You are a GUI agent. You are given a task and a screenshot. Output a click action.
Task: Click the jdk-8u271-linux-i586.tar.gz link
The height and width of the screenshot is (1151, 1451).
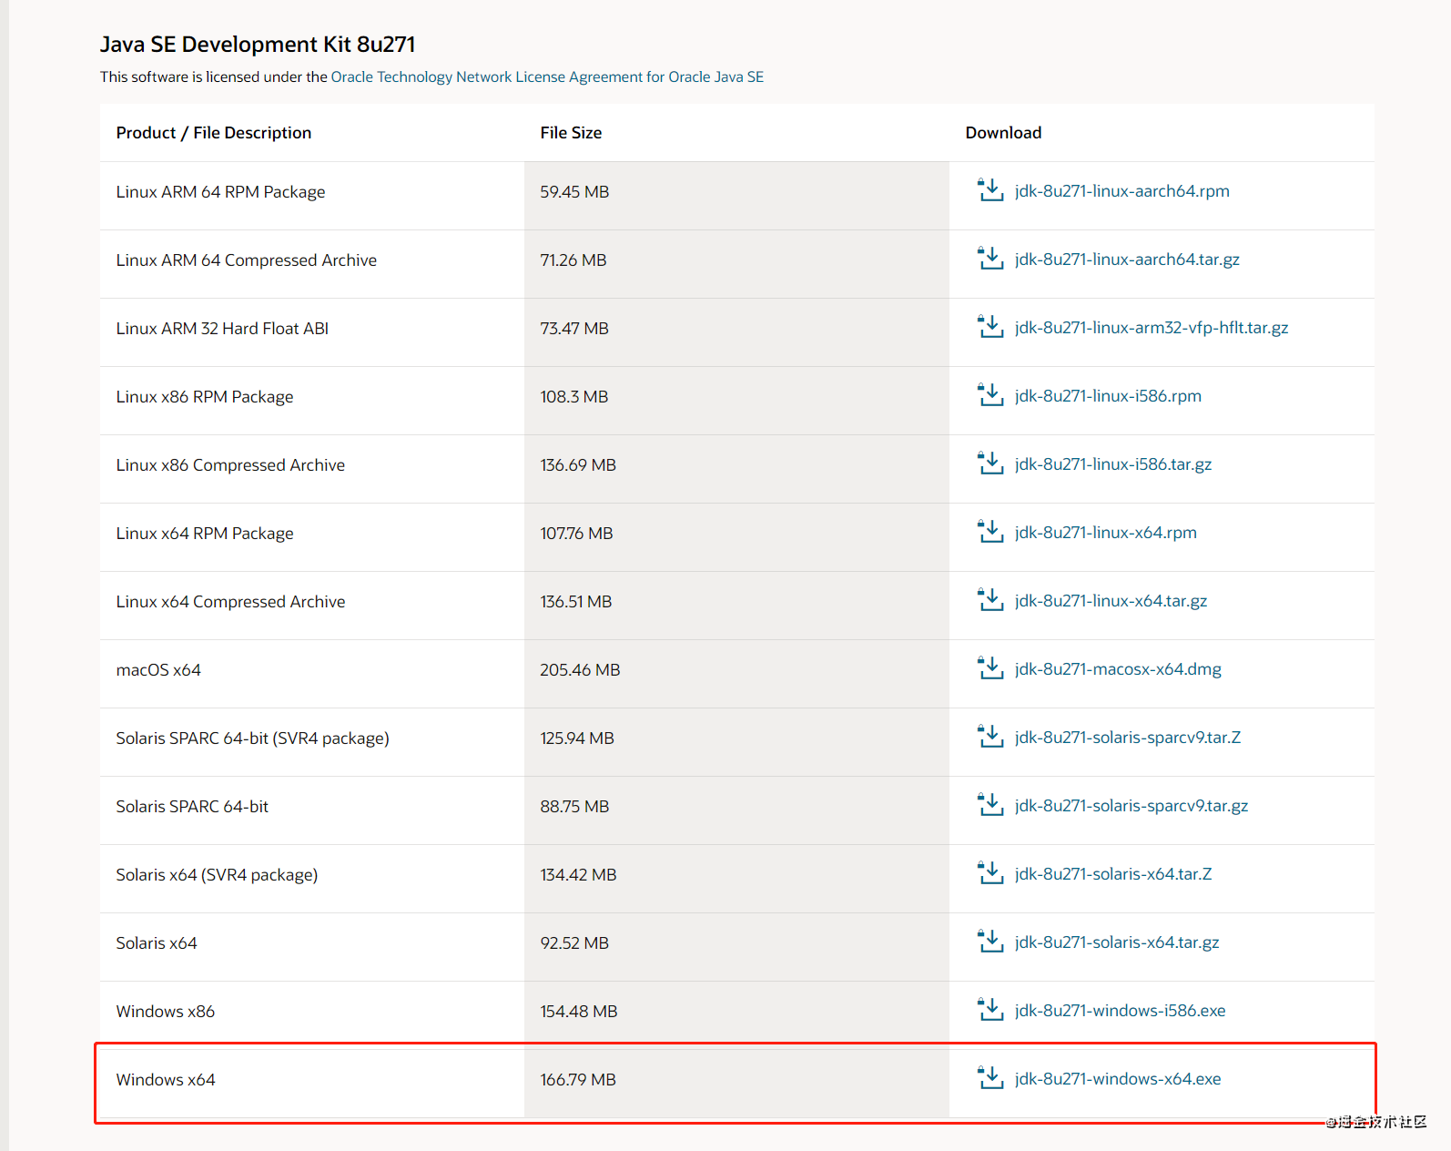tap(1113, 464)
